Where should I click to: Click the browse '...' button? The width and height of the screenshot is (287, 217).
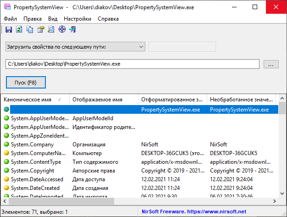271,64
